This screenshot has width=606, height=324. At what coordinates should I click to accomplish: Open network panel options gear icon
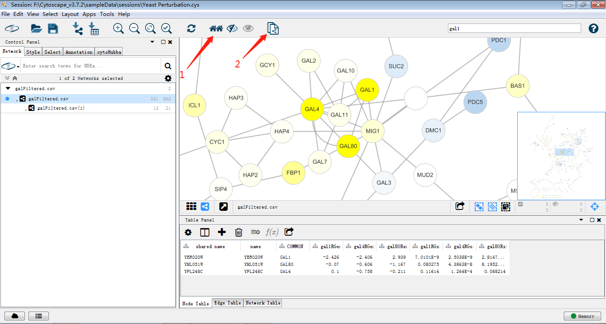coord(168,78)
